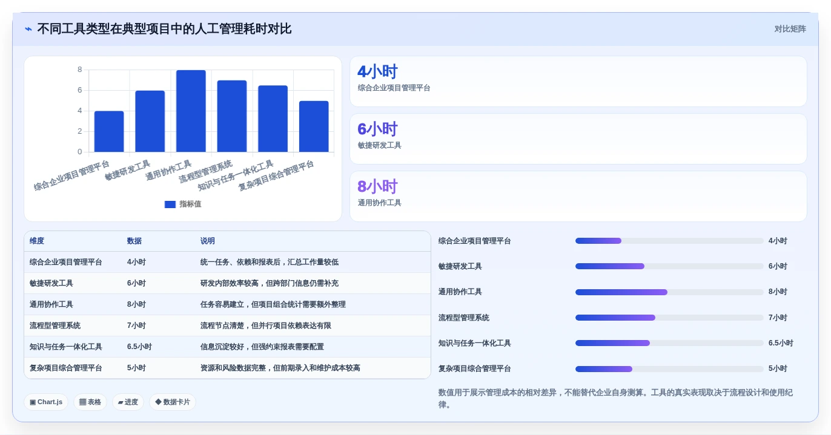Image resolution: width=831 pixels, height=435 pixels.
Task: Select the 敏捷研发工具 table row name
Action: click(51, 283)
